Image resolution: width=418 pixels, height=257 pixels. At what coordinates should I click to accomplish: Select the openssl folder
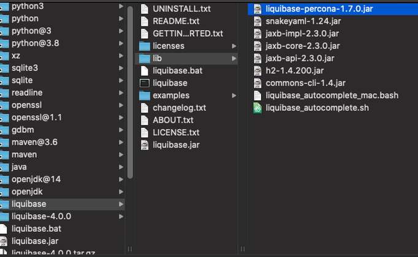click(63, 105)
